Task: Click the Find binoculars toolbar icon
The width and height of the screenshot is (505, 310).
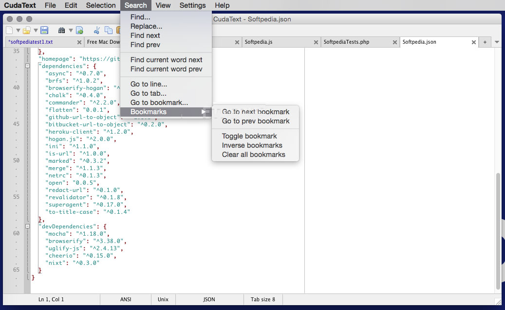Action: click(x=62, y=30)
